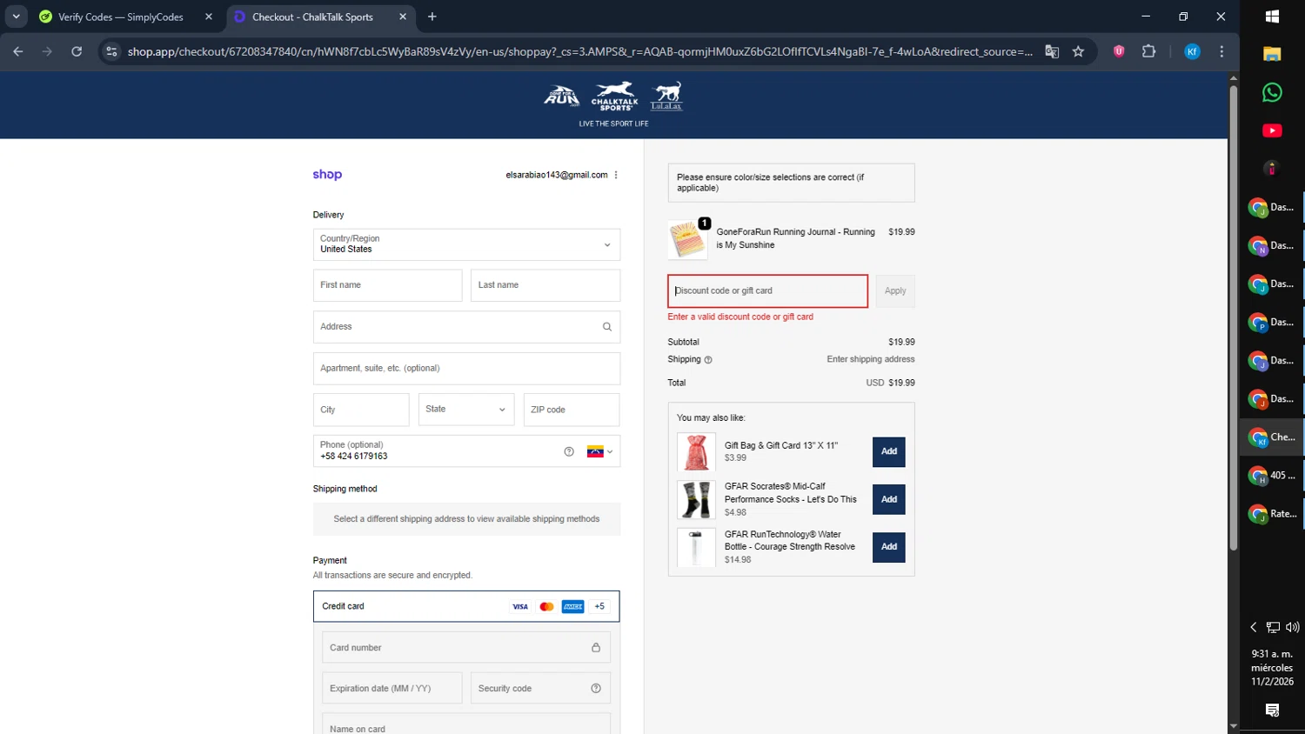Click the card number lock icon

(x=596, y=648)
